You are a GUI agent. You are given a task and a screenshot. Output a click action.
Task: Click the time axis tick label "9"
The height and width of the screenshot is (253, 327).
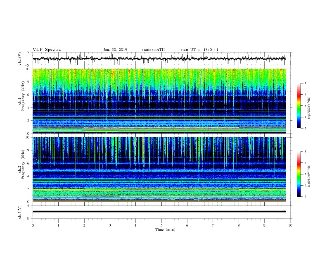pos(264,225)
